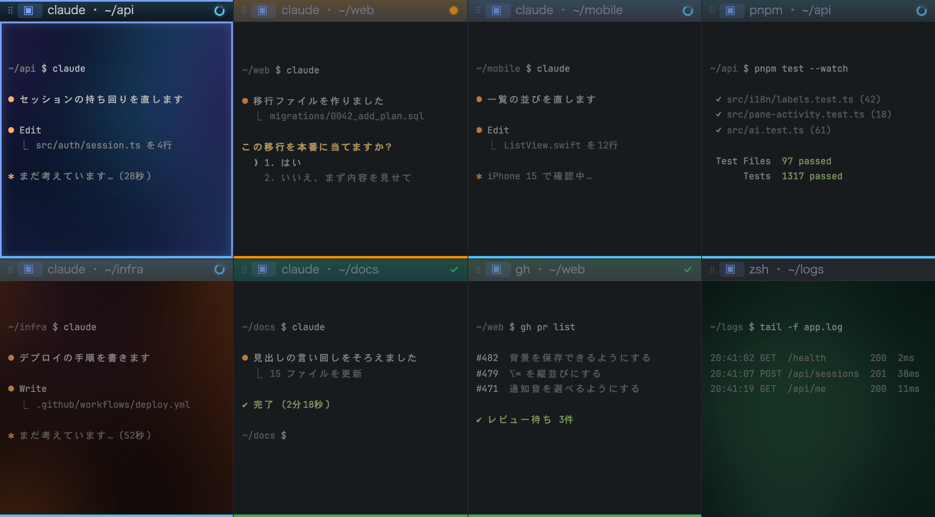Click src/auth/session.ts を4行 in api pane

(104, 145)
